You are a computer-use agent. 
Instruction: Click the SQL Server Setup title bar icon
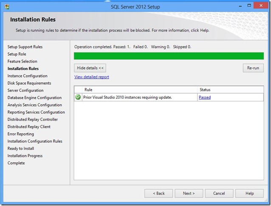click(x=7, y=7)
